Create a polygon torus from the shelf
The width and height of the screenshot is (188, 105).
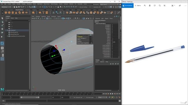tap(20, 13)
